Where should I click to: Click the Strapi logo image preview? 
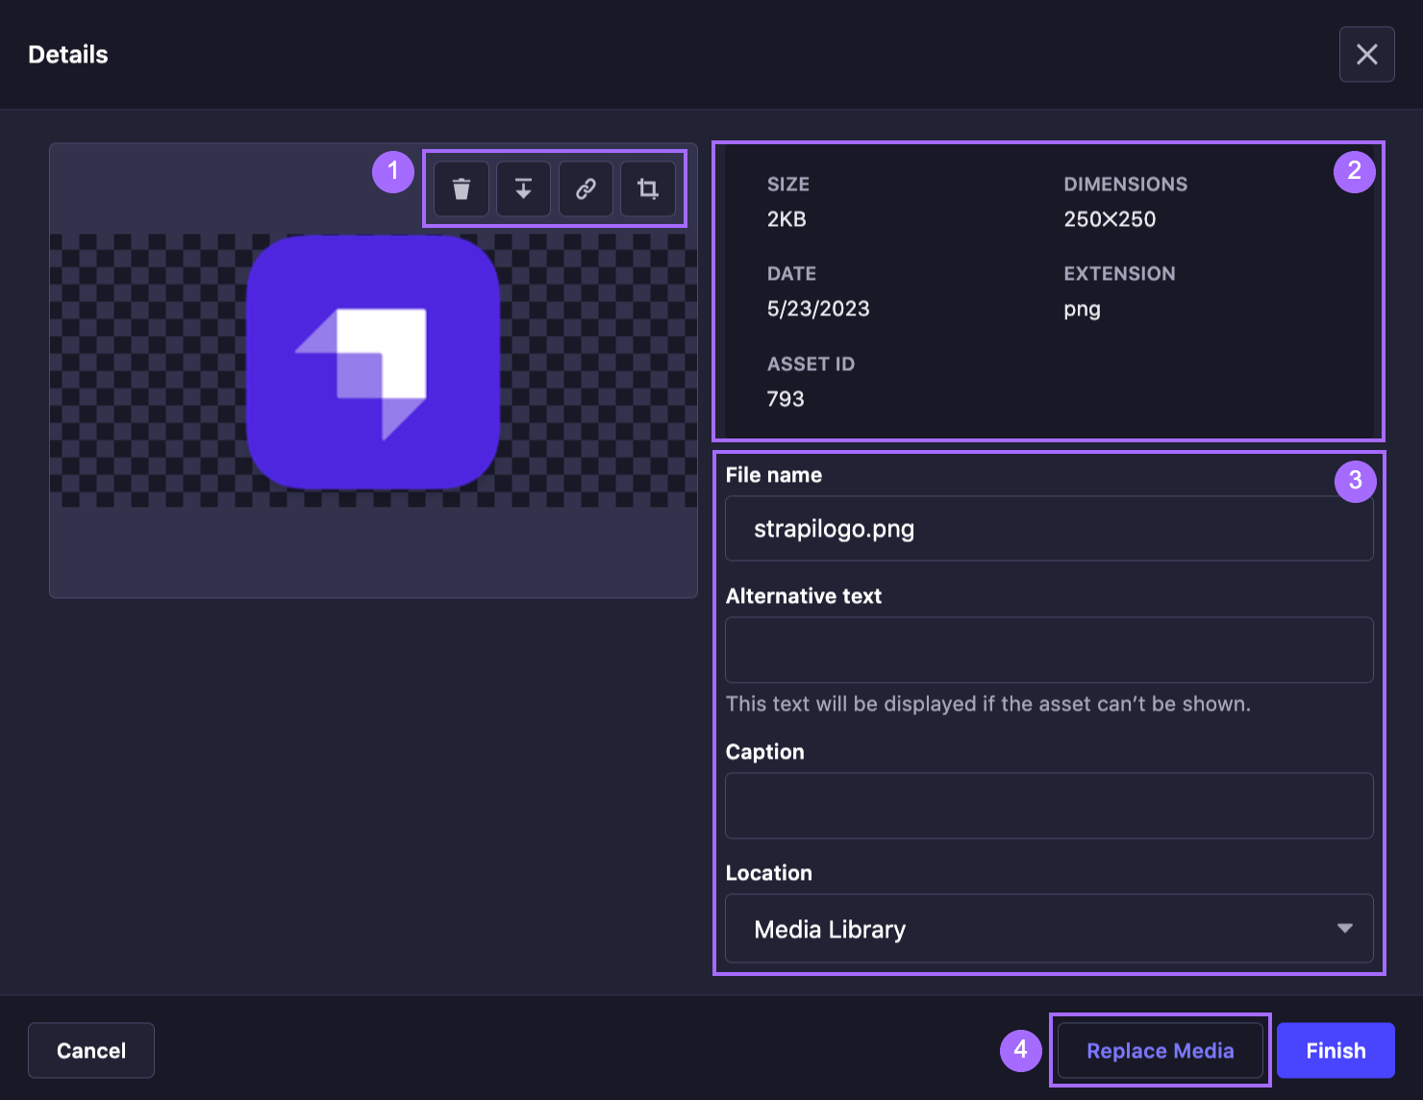[374, 362]
